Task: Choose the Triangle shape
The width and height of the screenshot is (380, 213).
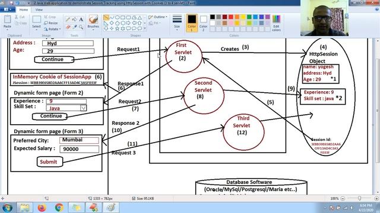Action: [140, 18]
